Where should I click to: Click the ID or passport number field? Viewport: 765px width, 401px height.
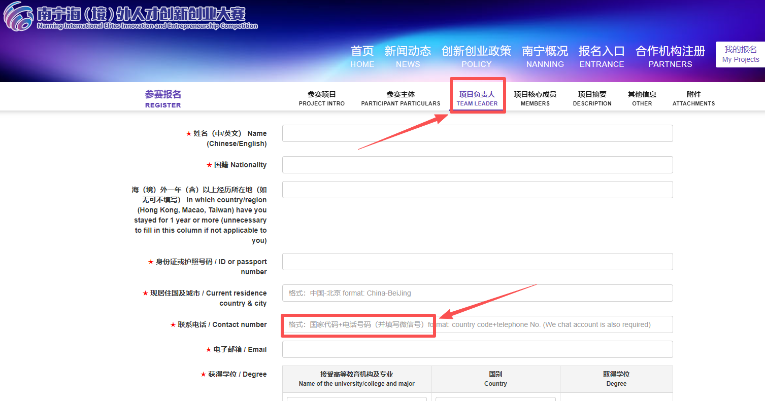[x=477, y=262]
